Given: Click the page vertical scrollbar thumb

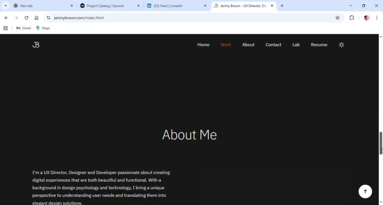Looking at the screenshot, I should [381, 143].
